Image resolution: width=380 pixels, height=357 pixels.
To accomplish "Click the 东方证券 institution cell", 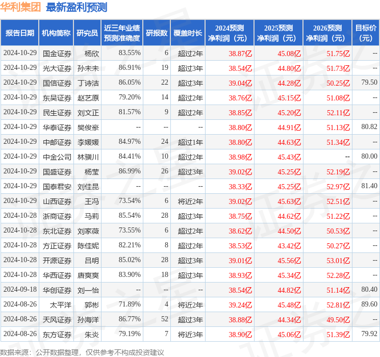I will click(57, 335).
